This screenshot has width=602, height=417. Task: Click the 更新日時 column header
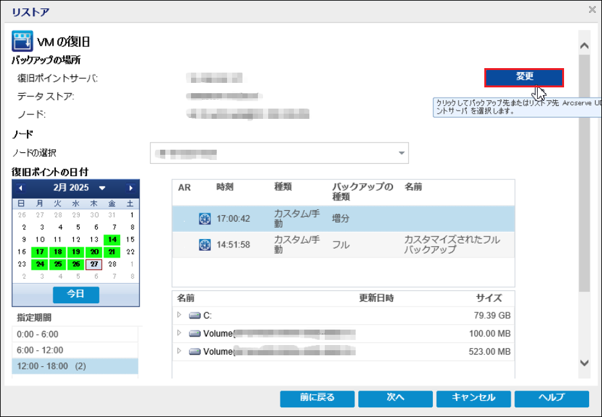coord(376,299)
